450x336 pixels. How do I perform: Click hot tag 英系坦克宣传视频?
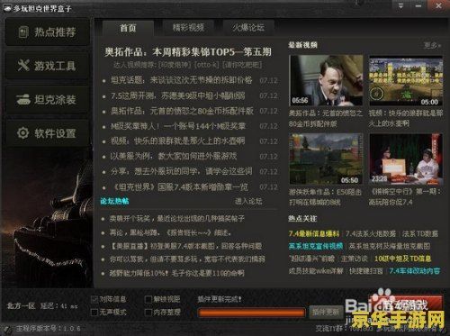[316, 246]
